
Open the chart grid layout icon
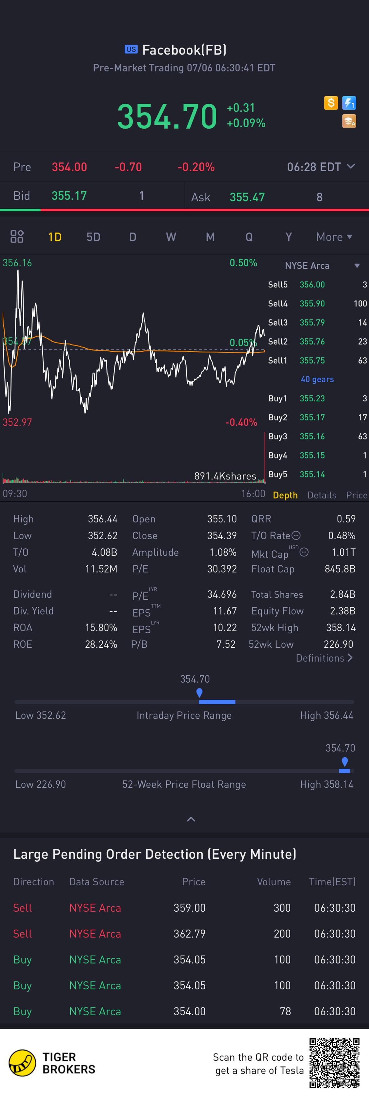17,237
